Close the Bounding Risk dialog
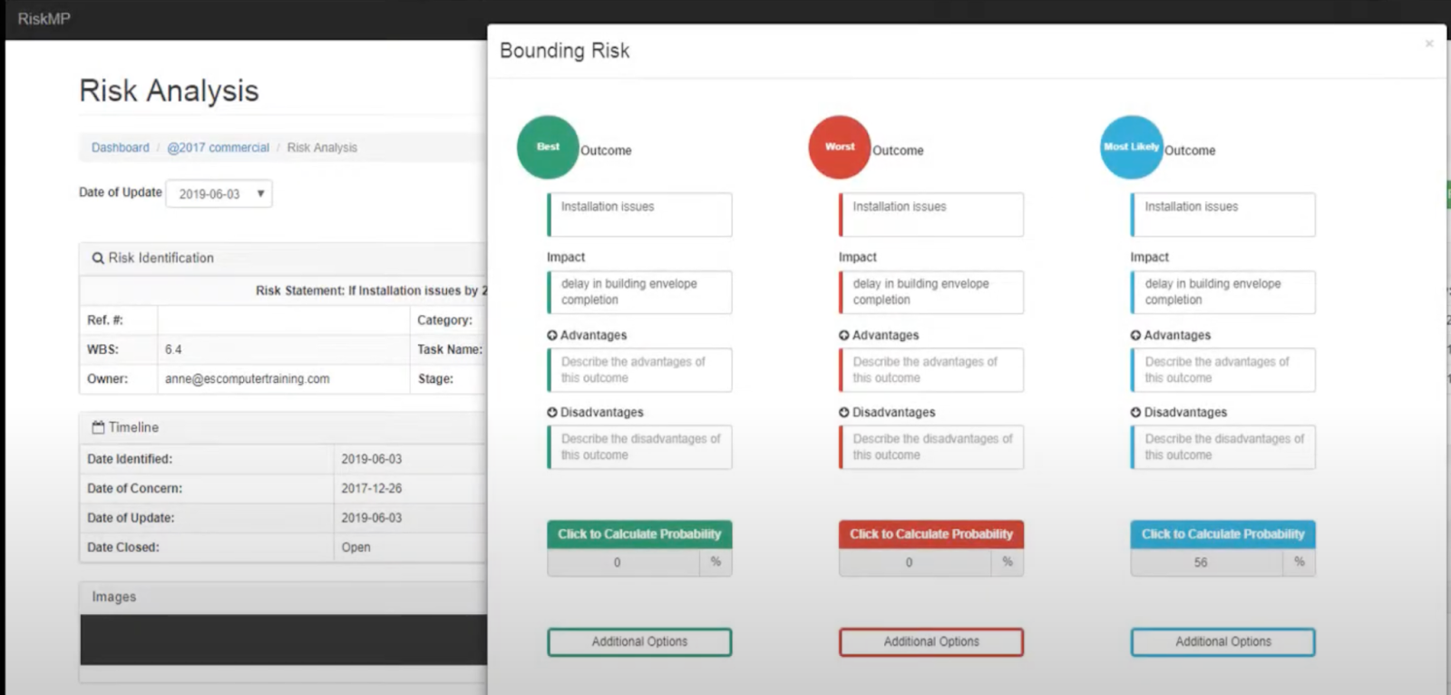This screenshot has height=695, width=1451. pos(1428,43)
